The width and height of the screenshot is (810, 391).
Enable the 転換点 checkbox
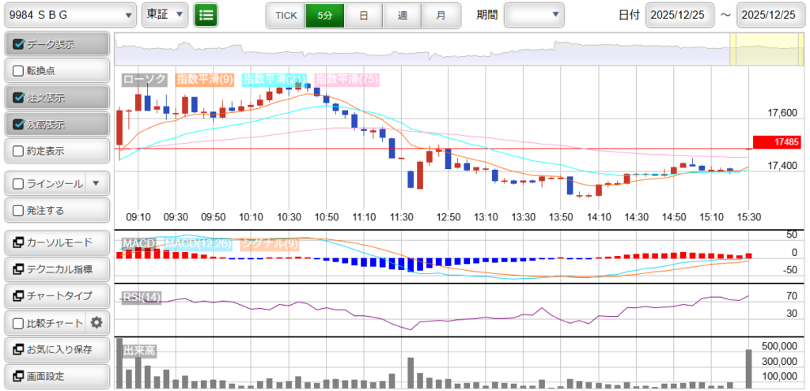coord(19,71)
